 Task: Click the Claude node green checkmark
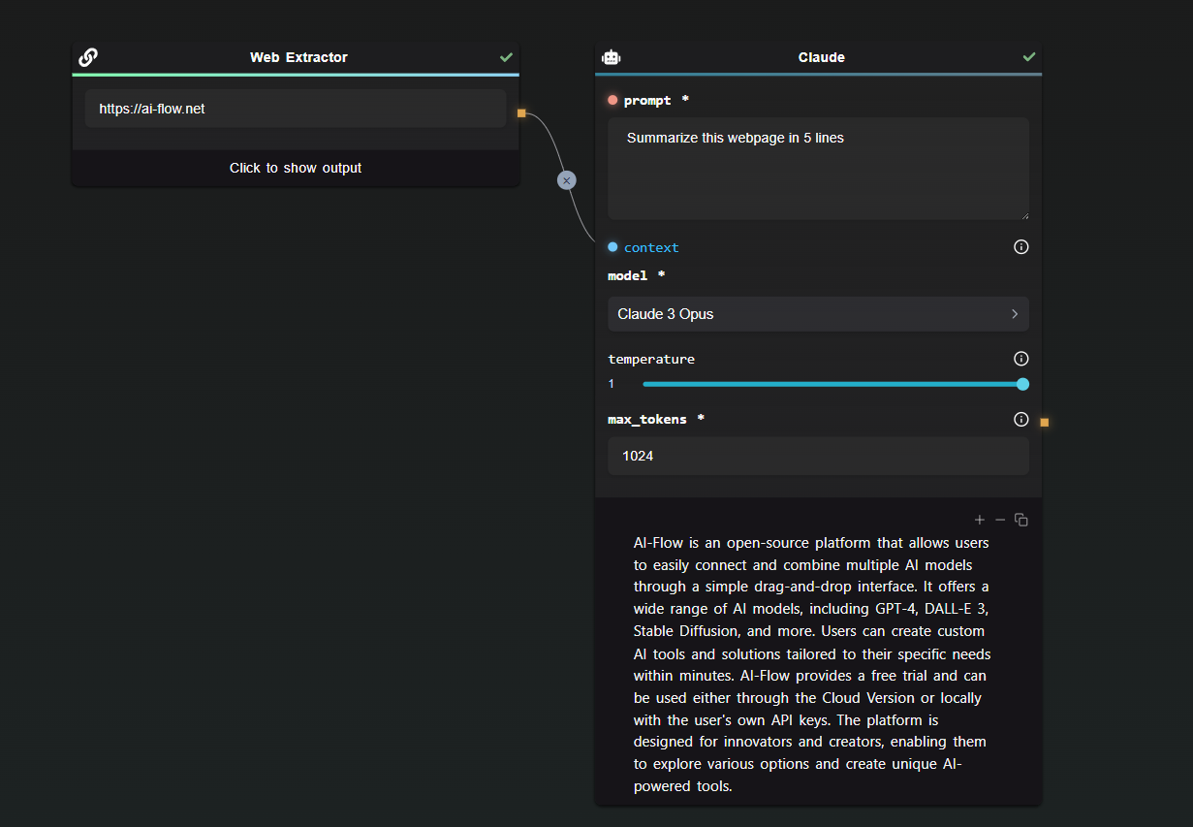pos(1029,57)
